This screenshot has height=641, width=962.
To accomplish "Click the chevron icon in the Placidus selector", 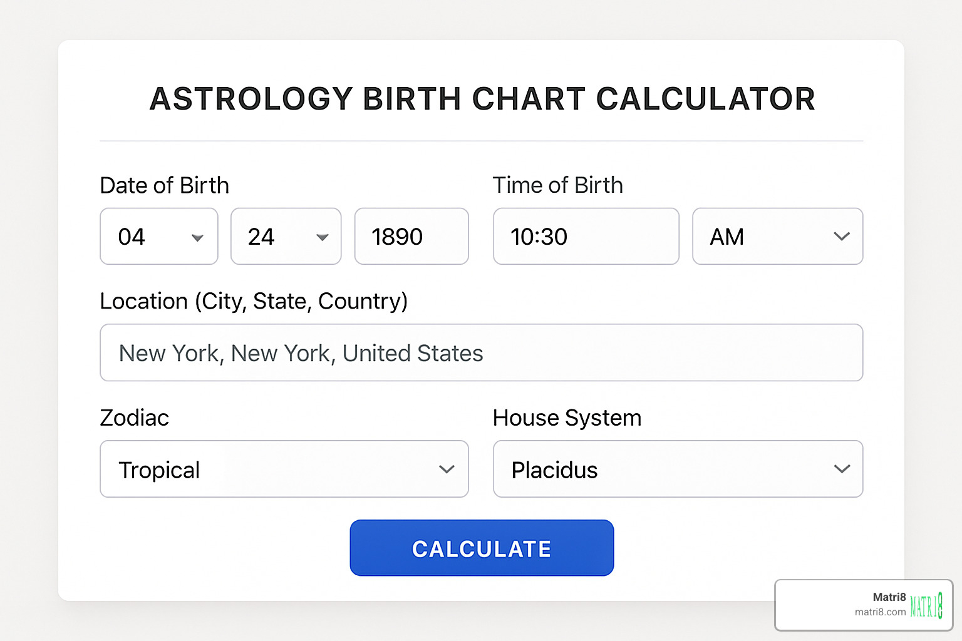I will pos(842,469).
